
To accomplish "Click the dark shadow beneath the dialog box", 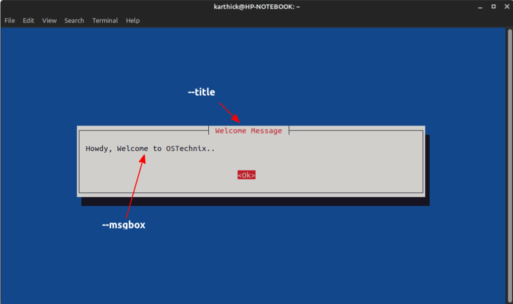I will point(255,201).
